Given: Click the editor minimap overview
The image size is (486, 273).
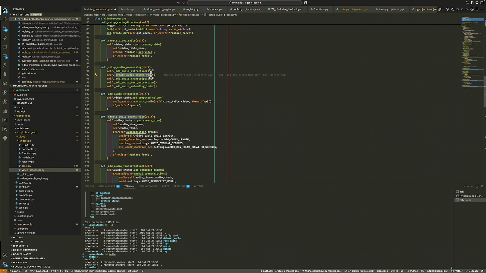Looking at the screenshot, I should [472, 50].
